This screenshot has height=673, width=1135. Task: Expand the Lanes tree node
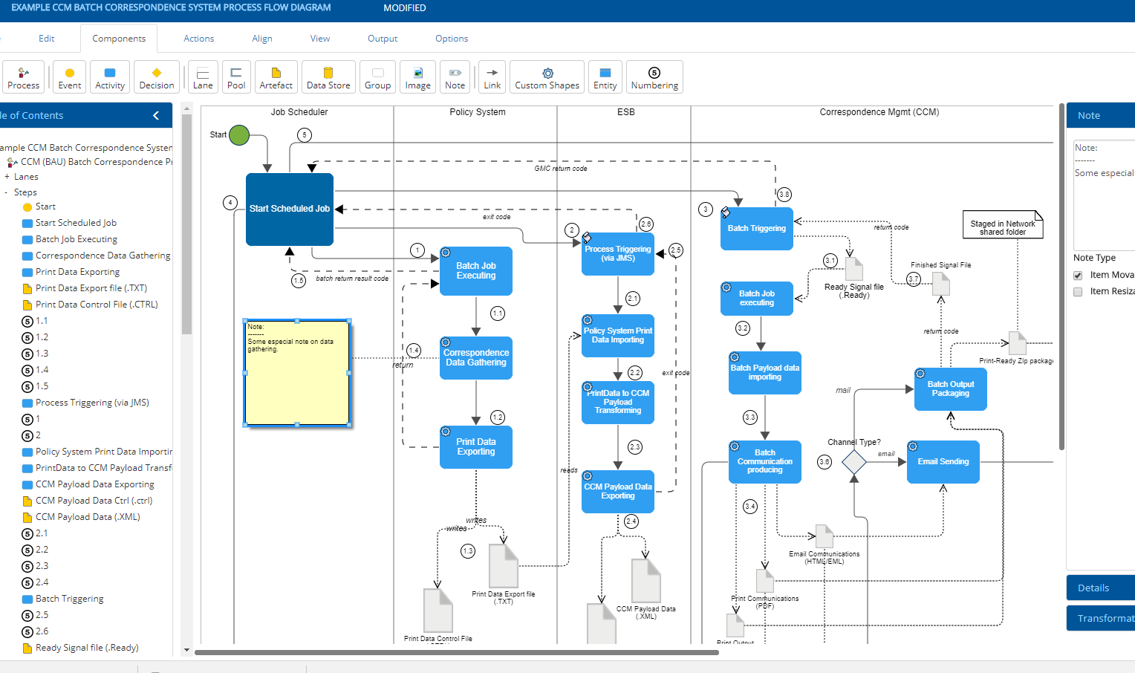[x=7, y=177]
